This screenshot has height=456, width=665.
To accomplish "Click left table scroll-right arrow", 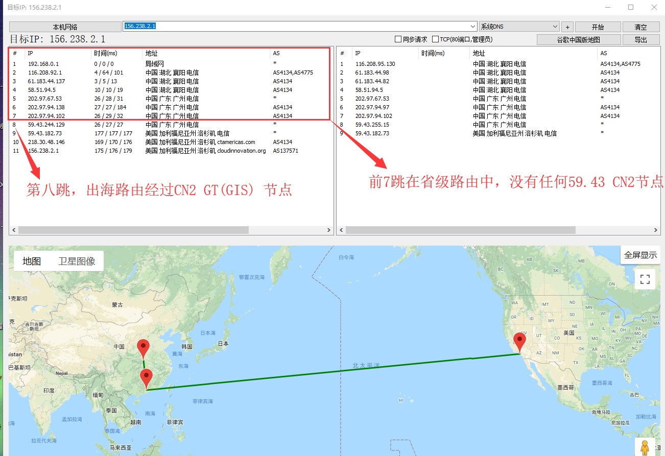I will tap(329, 230).
